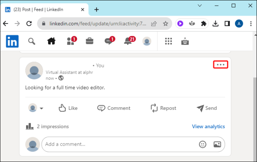Expand the react-as profile dropdown arrow

[41, 108]
